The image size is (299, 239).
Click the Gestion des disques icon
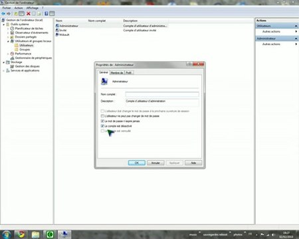tap(12, 66)
